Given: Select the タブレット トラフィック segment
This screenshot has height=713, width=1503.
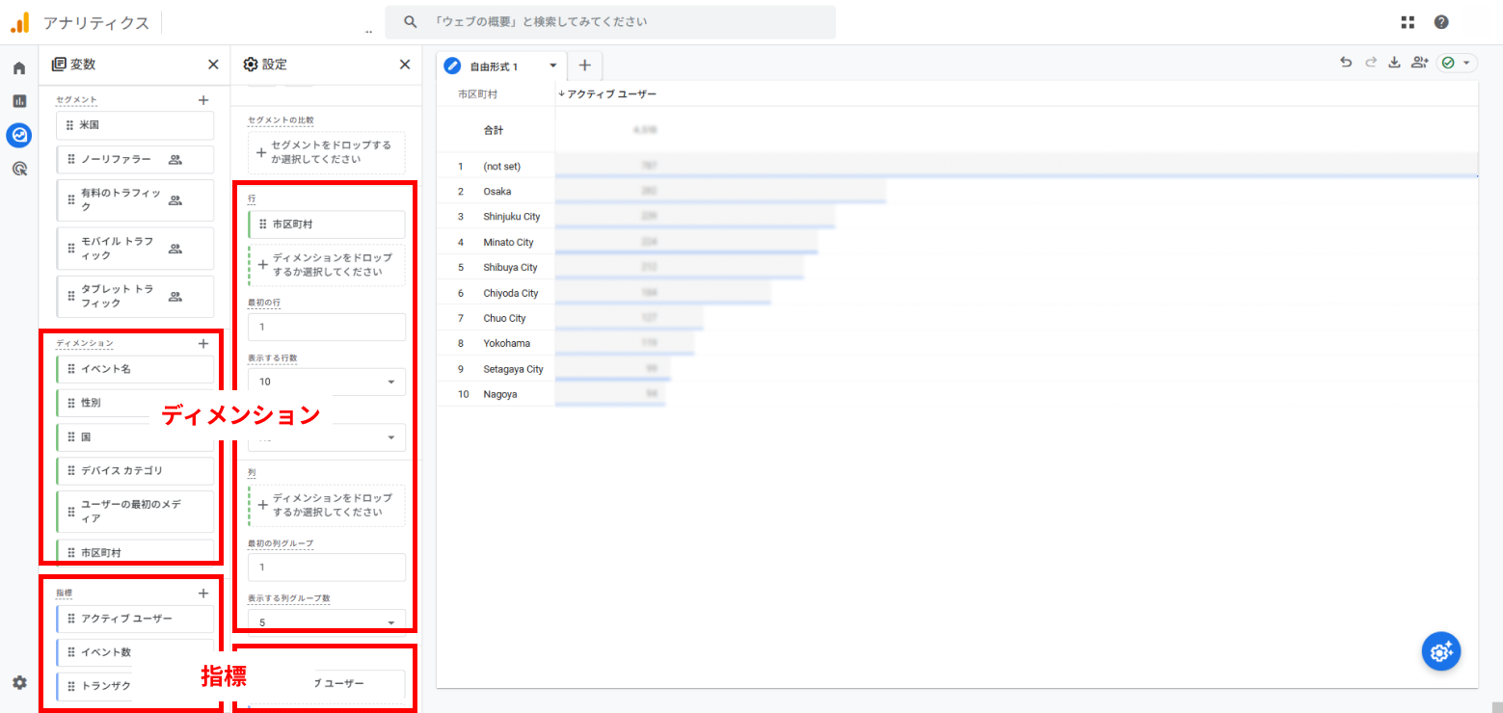Looking at the screenshot, I should (x=135, y=296).
